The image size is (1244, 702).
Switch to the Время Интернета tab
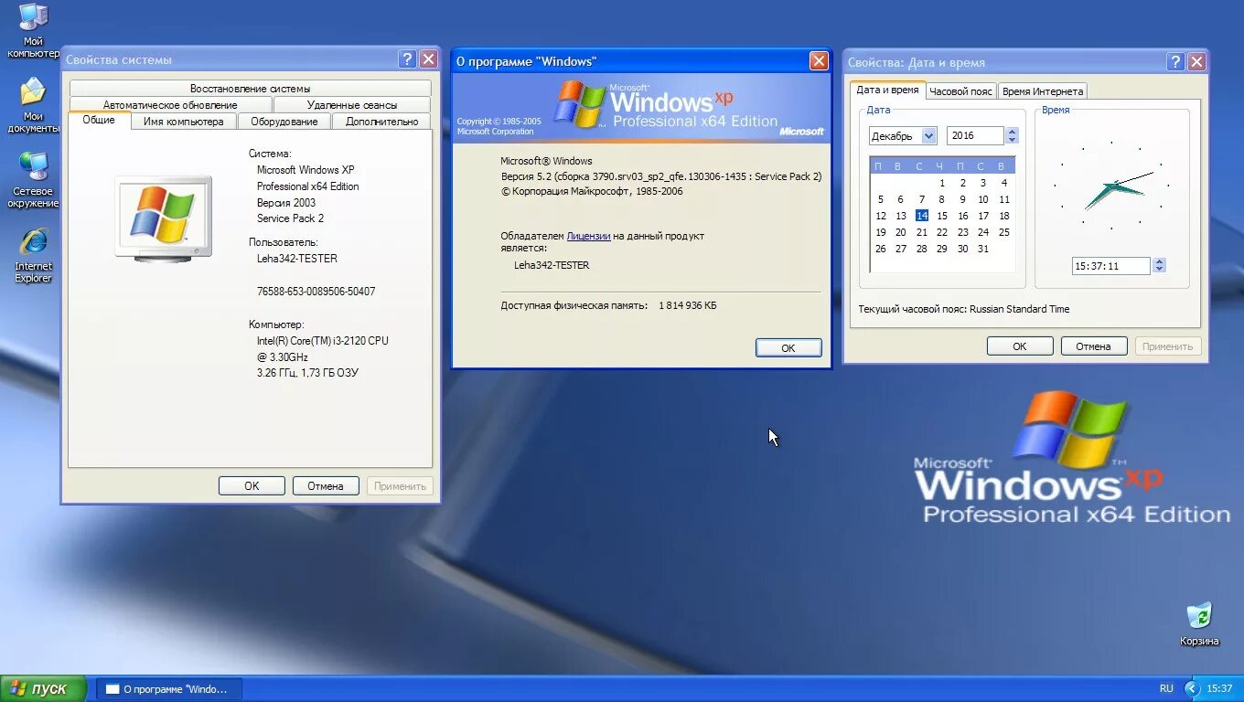tap(1042, 91)
